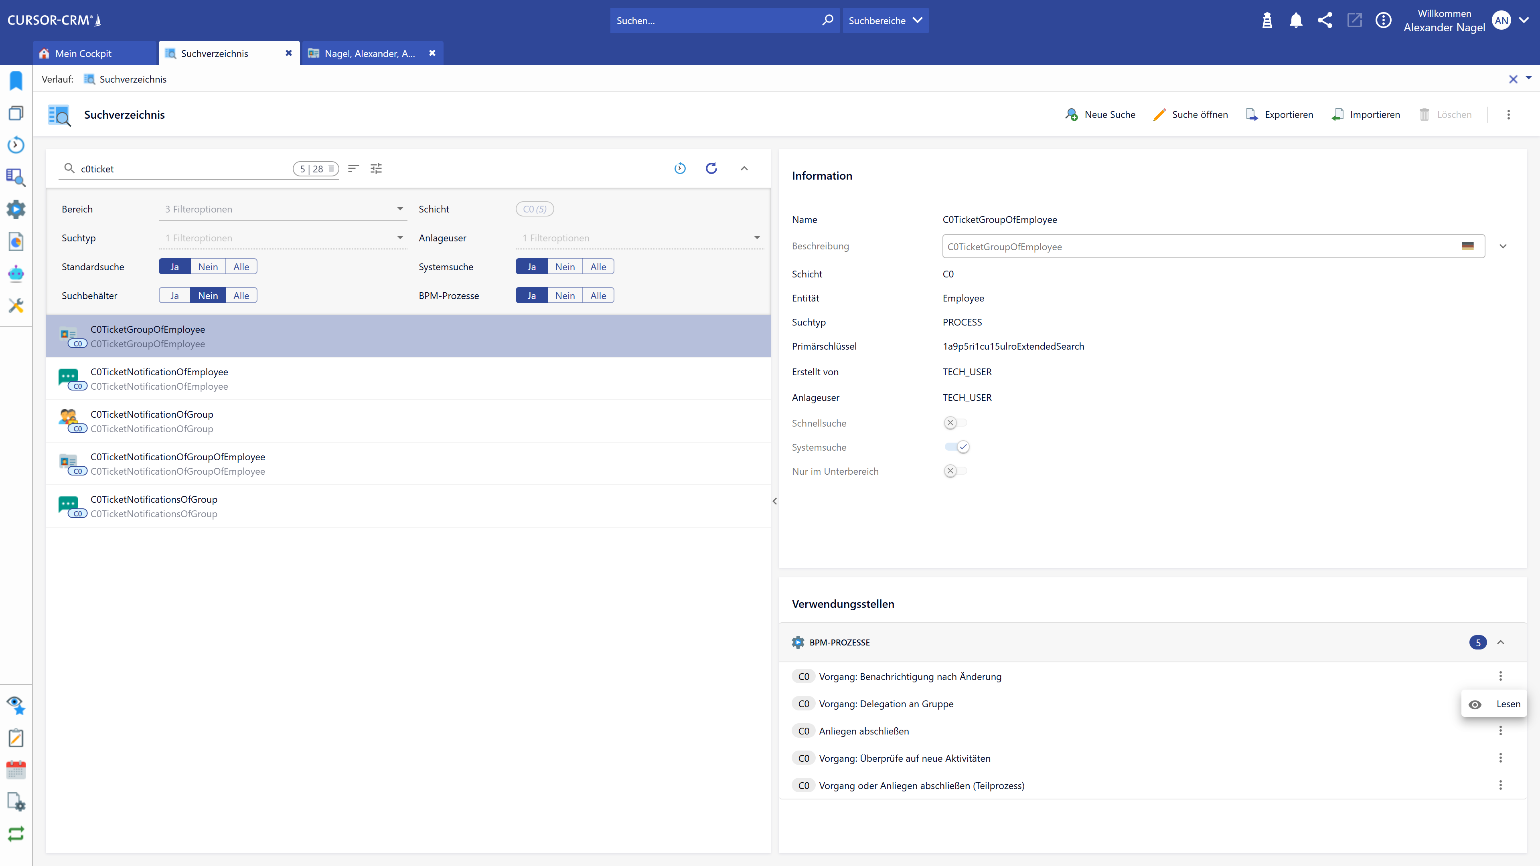This screenshot has width=1540, height=866.
Task: Click the notification bell icon
Action: coord(1295,20)
